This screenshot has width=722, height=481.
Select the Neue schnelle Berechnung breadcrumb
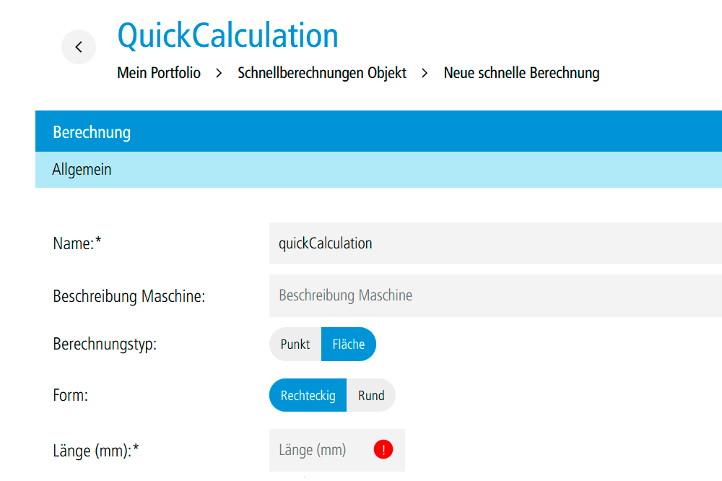point(521,73)
